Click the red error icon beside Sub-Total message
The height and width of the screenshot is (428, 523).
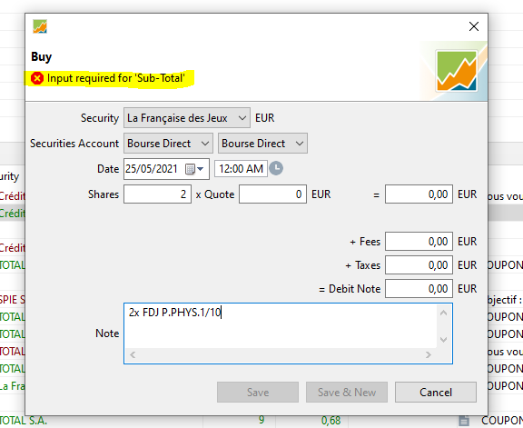(37, 78)
